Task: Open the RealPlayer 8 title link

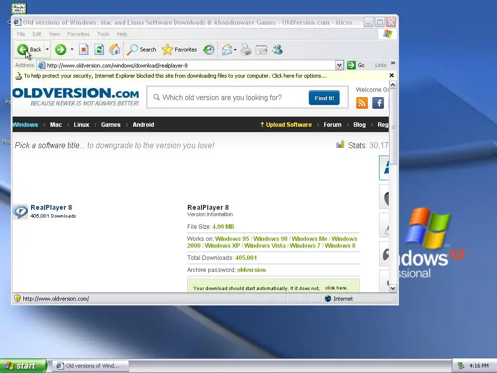Action: [x=51, y=207]
